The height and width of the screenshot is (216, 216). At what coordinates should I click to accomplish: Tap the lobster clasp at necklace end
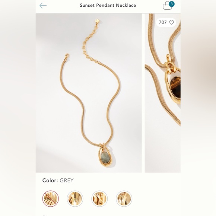click(x=67, y=56)
